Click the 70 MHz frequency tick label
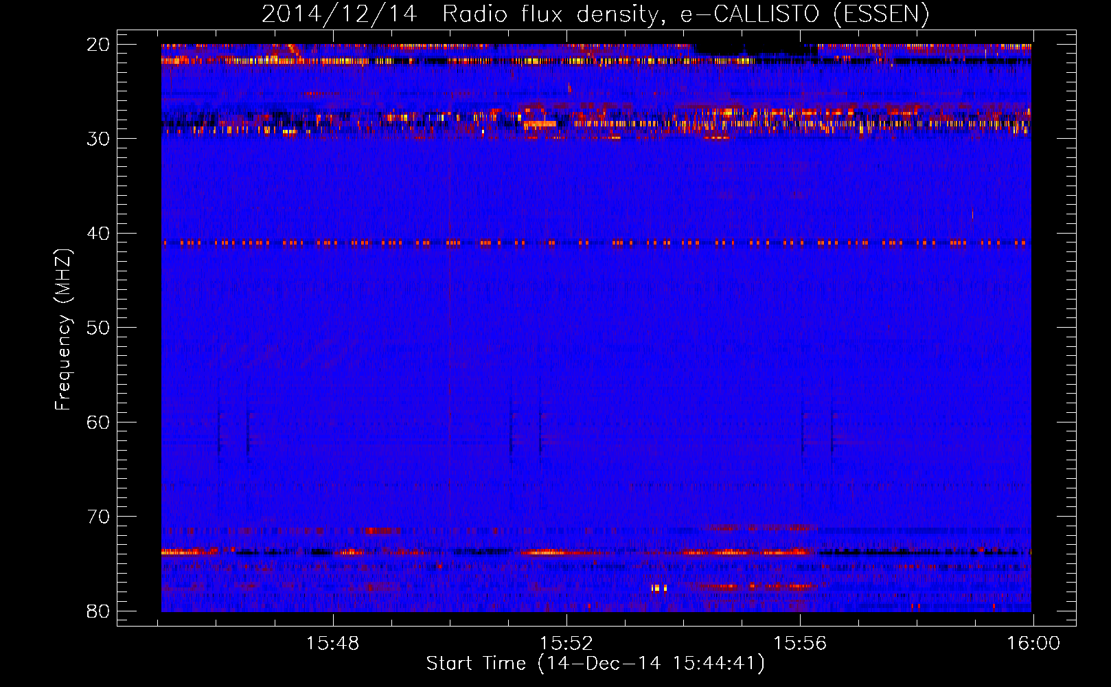 pos(98,517)
